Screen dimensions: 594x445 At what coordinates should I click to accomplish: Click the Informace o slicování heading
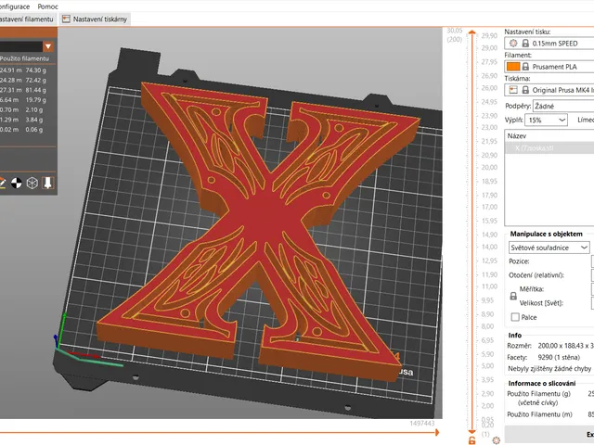click(542, 383)
